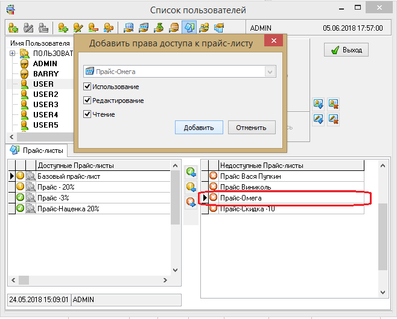This screenshot has width=397, height=319.
Task: Click the add user toolbar icon
Action: coord(63,28)
